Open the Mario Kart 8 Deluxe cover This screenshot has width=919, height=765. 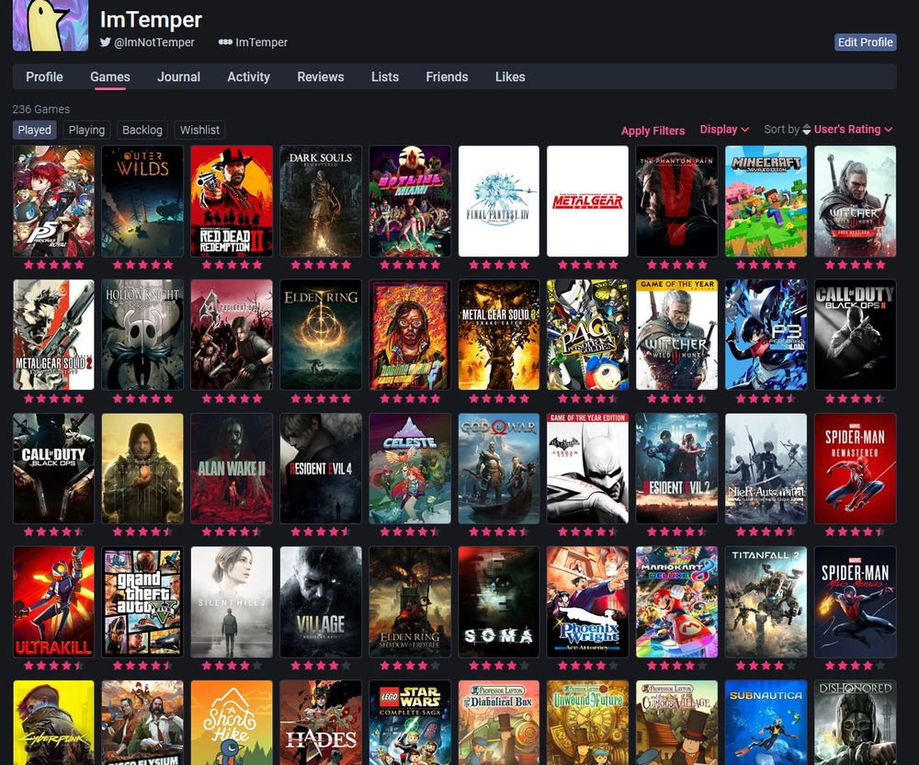click(x=677, y=602)
